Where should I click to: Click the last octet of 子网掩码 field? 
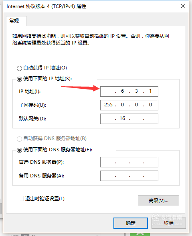tap(150, 105)
